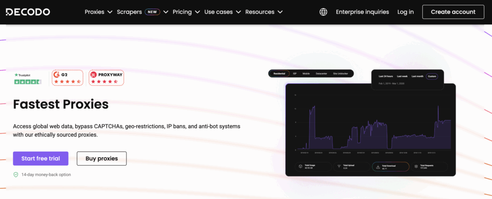The image size is (492, 199).
Task: Click the Total Requests gear icon
Action: click(416, 166)
